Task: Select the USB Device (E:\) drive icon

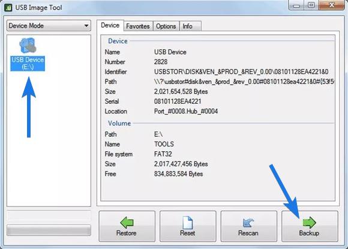Action: [x=28, y=55]
